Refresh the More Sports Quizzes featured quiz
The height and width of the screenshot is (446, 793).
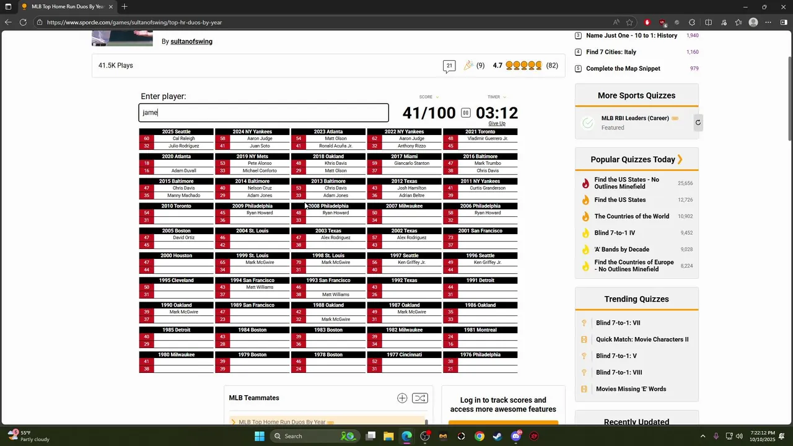[x=698, y=123]
